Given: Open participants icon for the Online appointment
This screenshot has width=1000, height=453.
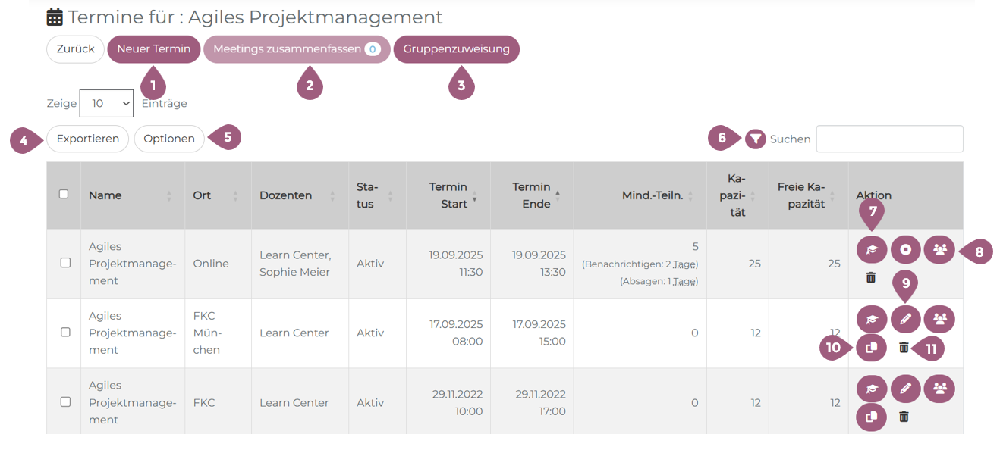Looking at the screenshot, I should 939,250.
